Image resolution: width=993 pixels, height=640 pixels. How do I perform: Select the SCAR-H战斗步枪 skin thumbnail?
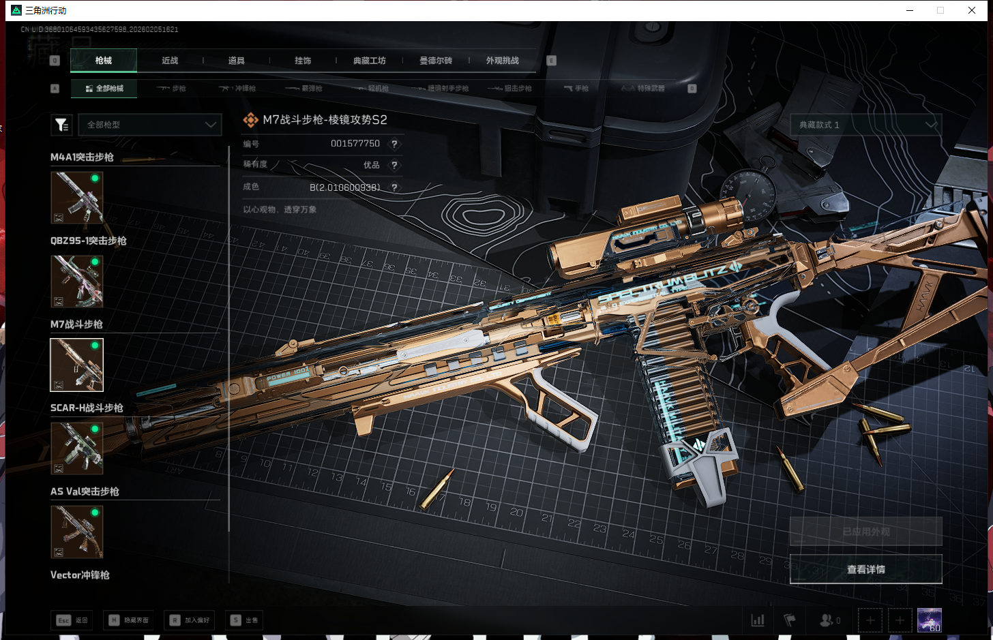point(77,448)
